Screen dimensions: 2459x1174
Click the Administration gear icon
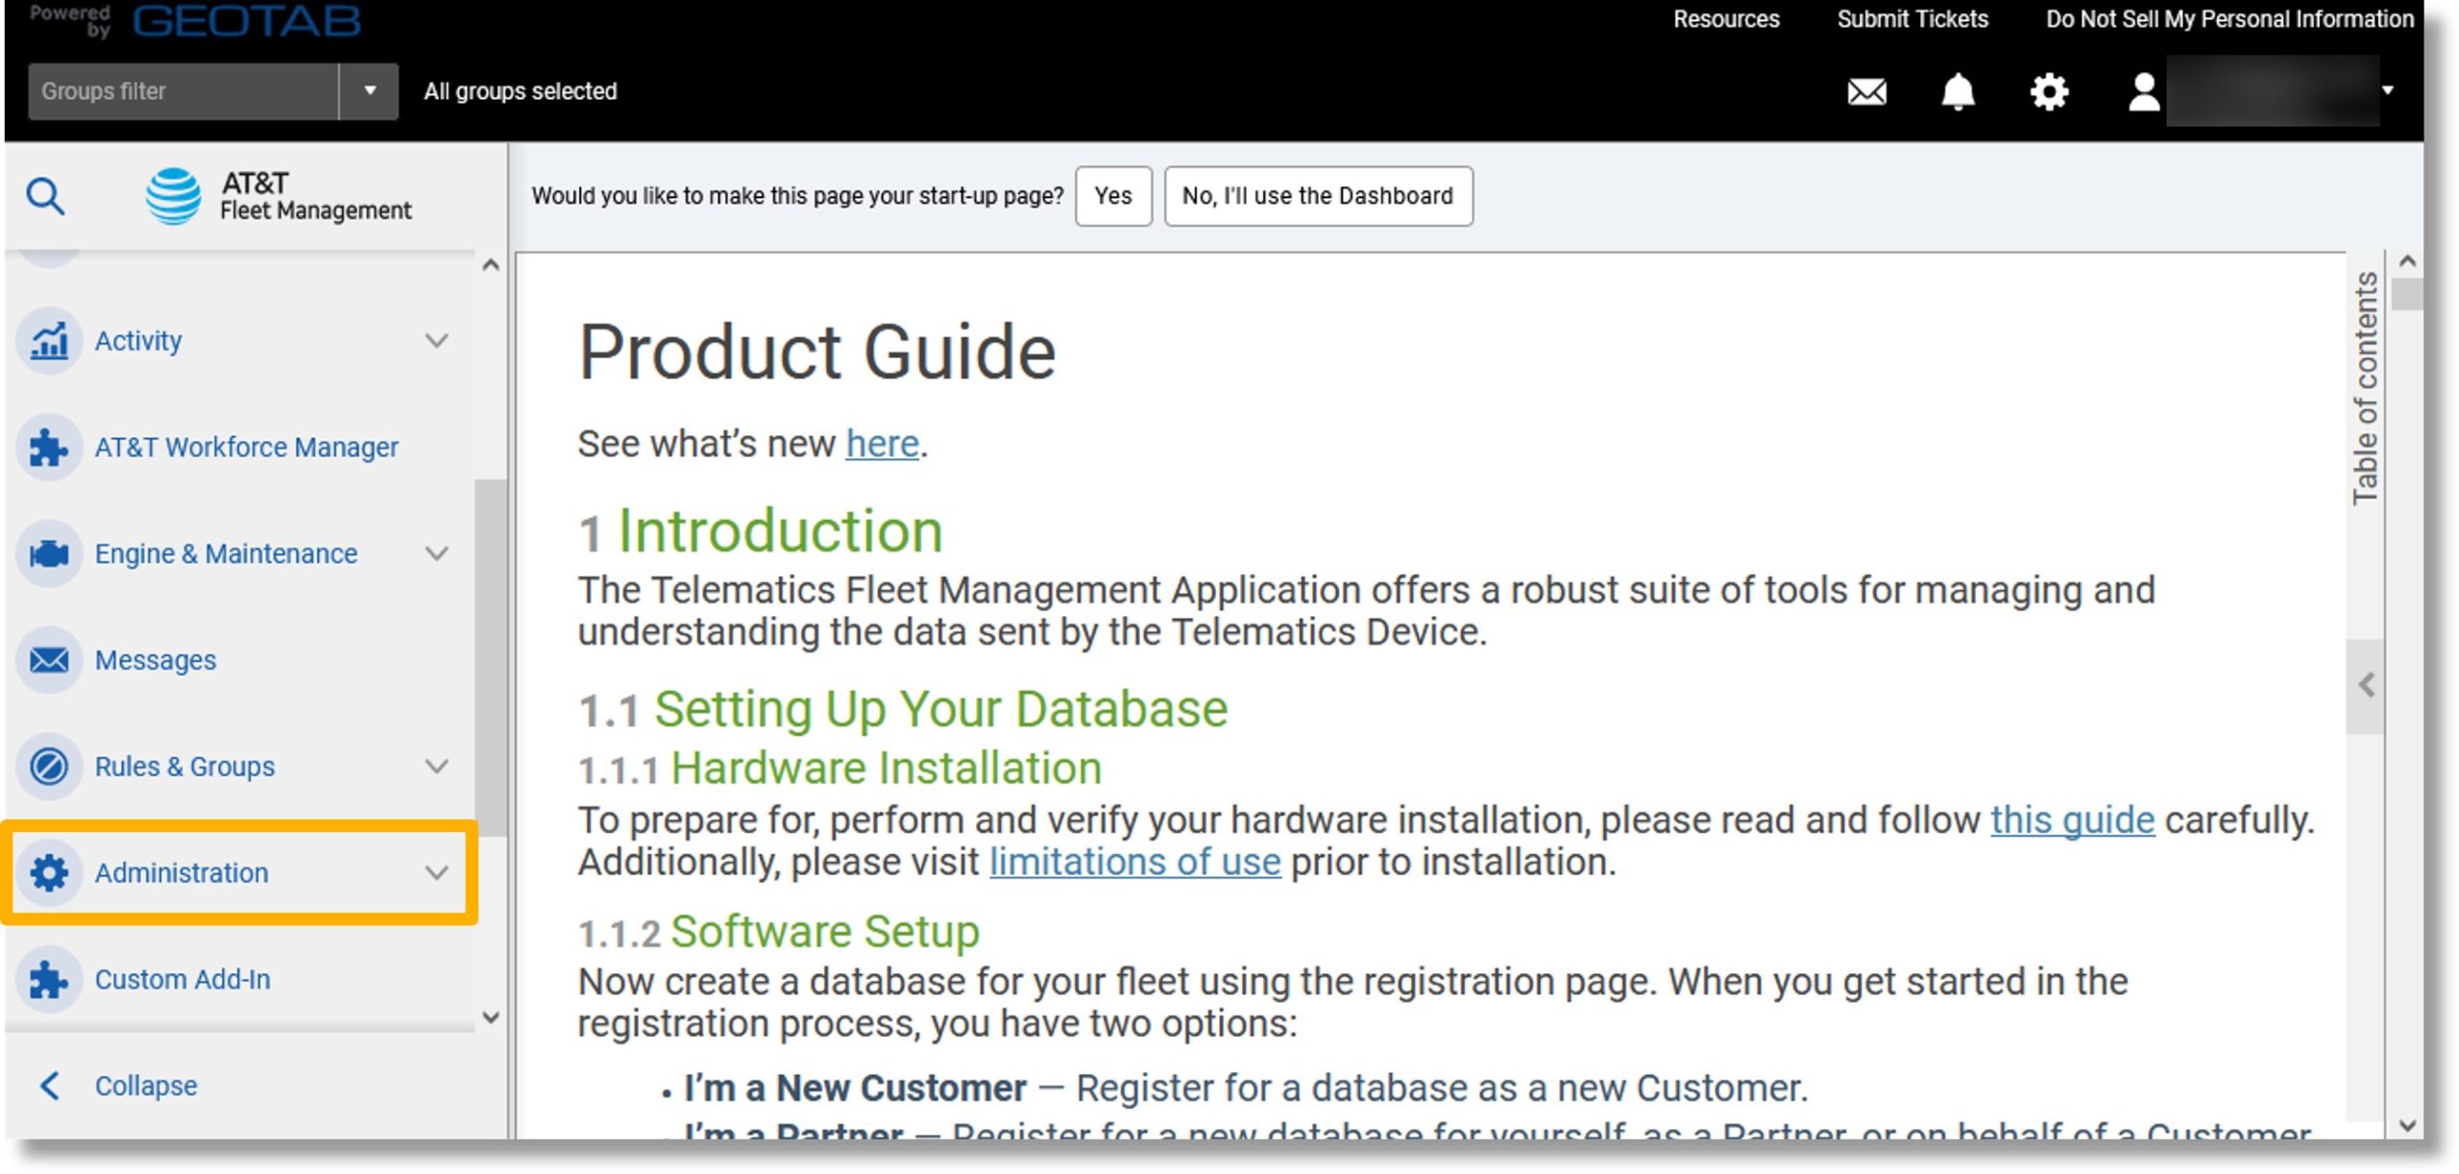tap(49, 873)
